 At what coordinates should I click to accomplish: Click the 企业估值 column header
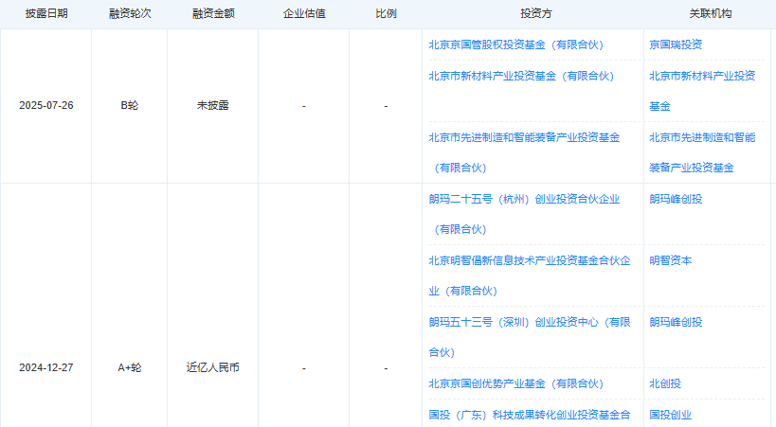tap(304, 14)
